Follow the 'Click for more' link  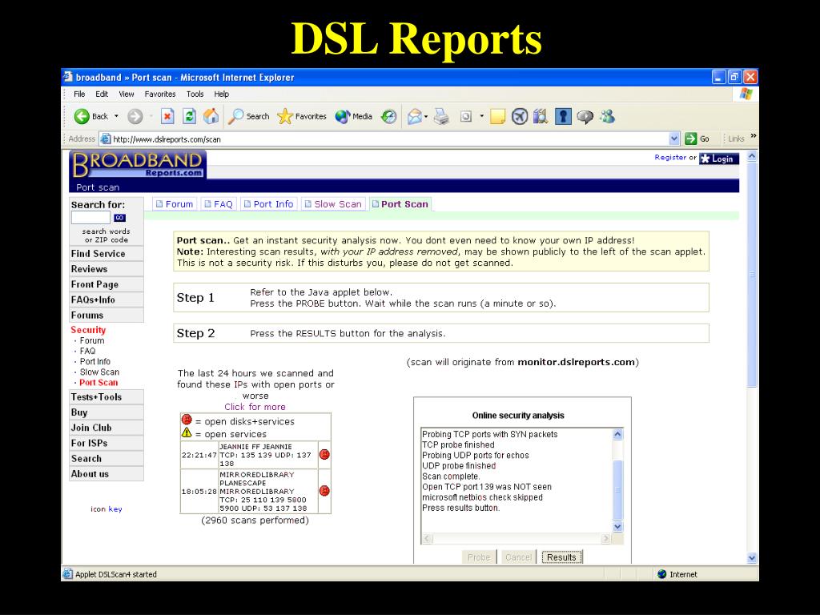coord(255,407)
